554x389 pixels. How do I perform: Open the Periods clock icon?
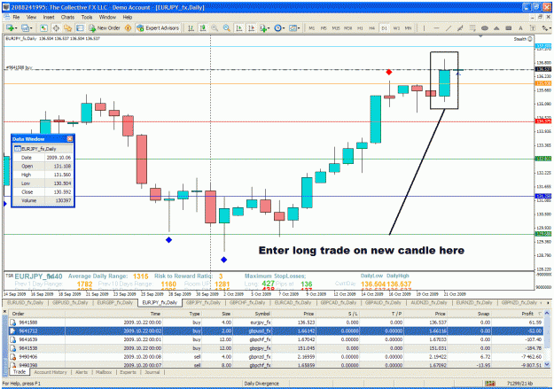(277, 27)
